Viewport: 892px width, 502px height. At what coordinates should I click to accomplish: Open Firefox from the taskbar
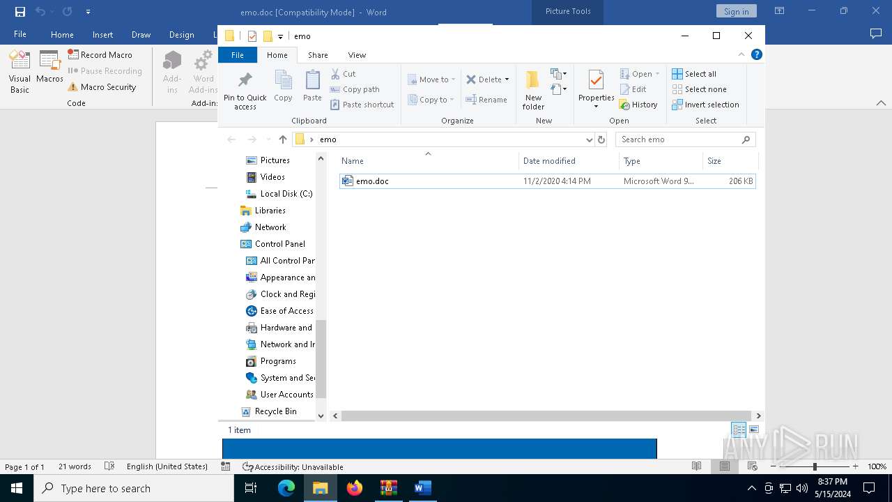pyautogui.click(x=355, y=488)
